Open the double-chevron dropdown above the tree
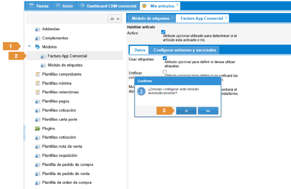This screenshot has height=189, width=291. (x=115, y=19)
